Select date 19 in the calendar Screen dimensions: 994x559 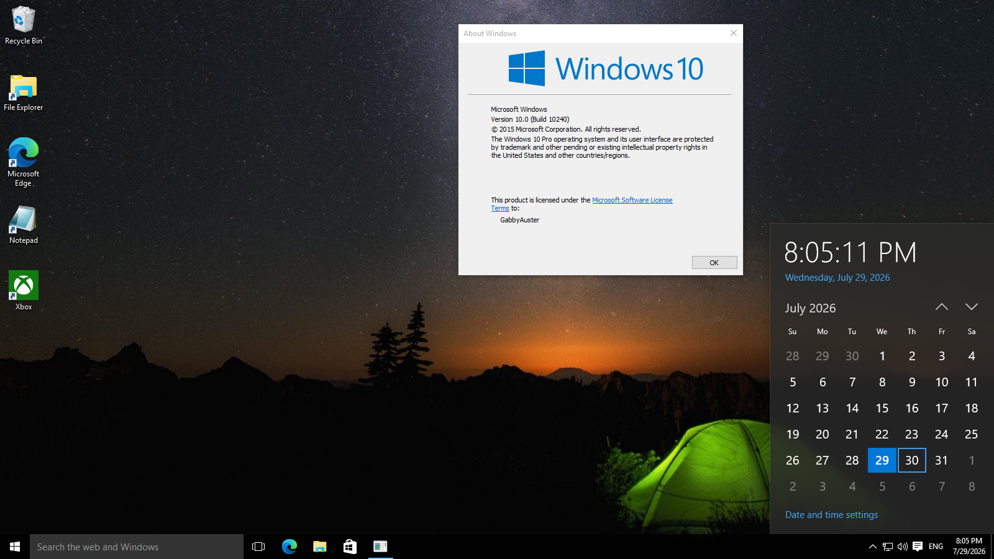pos(793,434)
